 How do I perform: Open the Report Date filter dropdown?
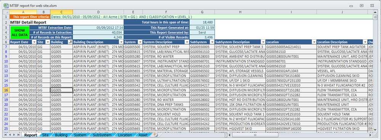point(34,42)
